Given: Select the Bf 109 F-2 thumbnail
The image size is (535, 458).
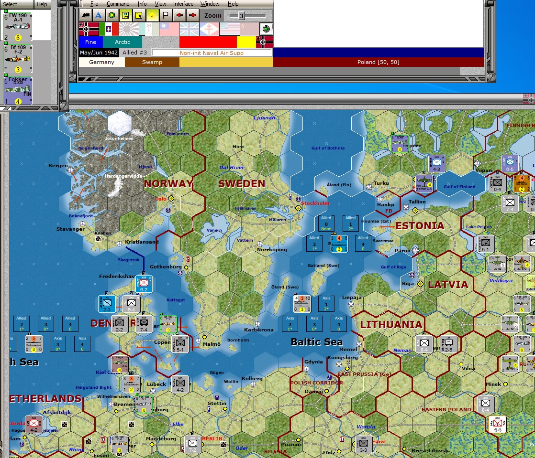Looking at the screenshot, I should (x=18, y=59).
